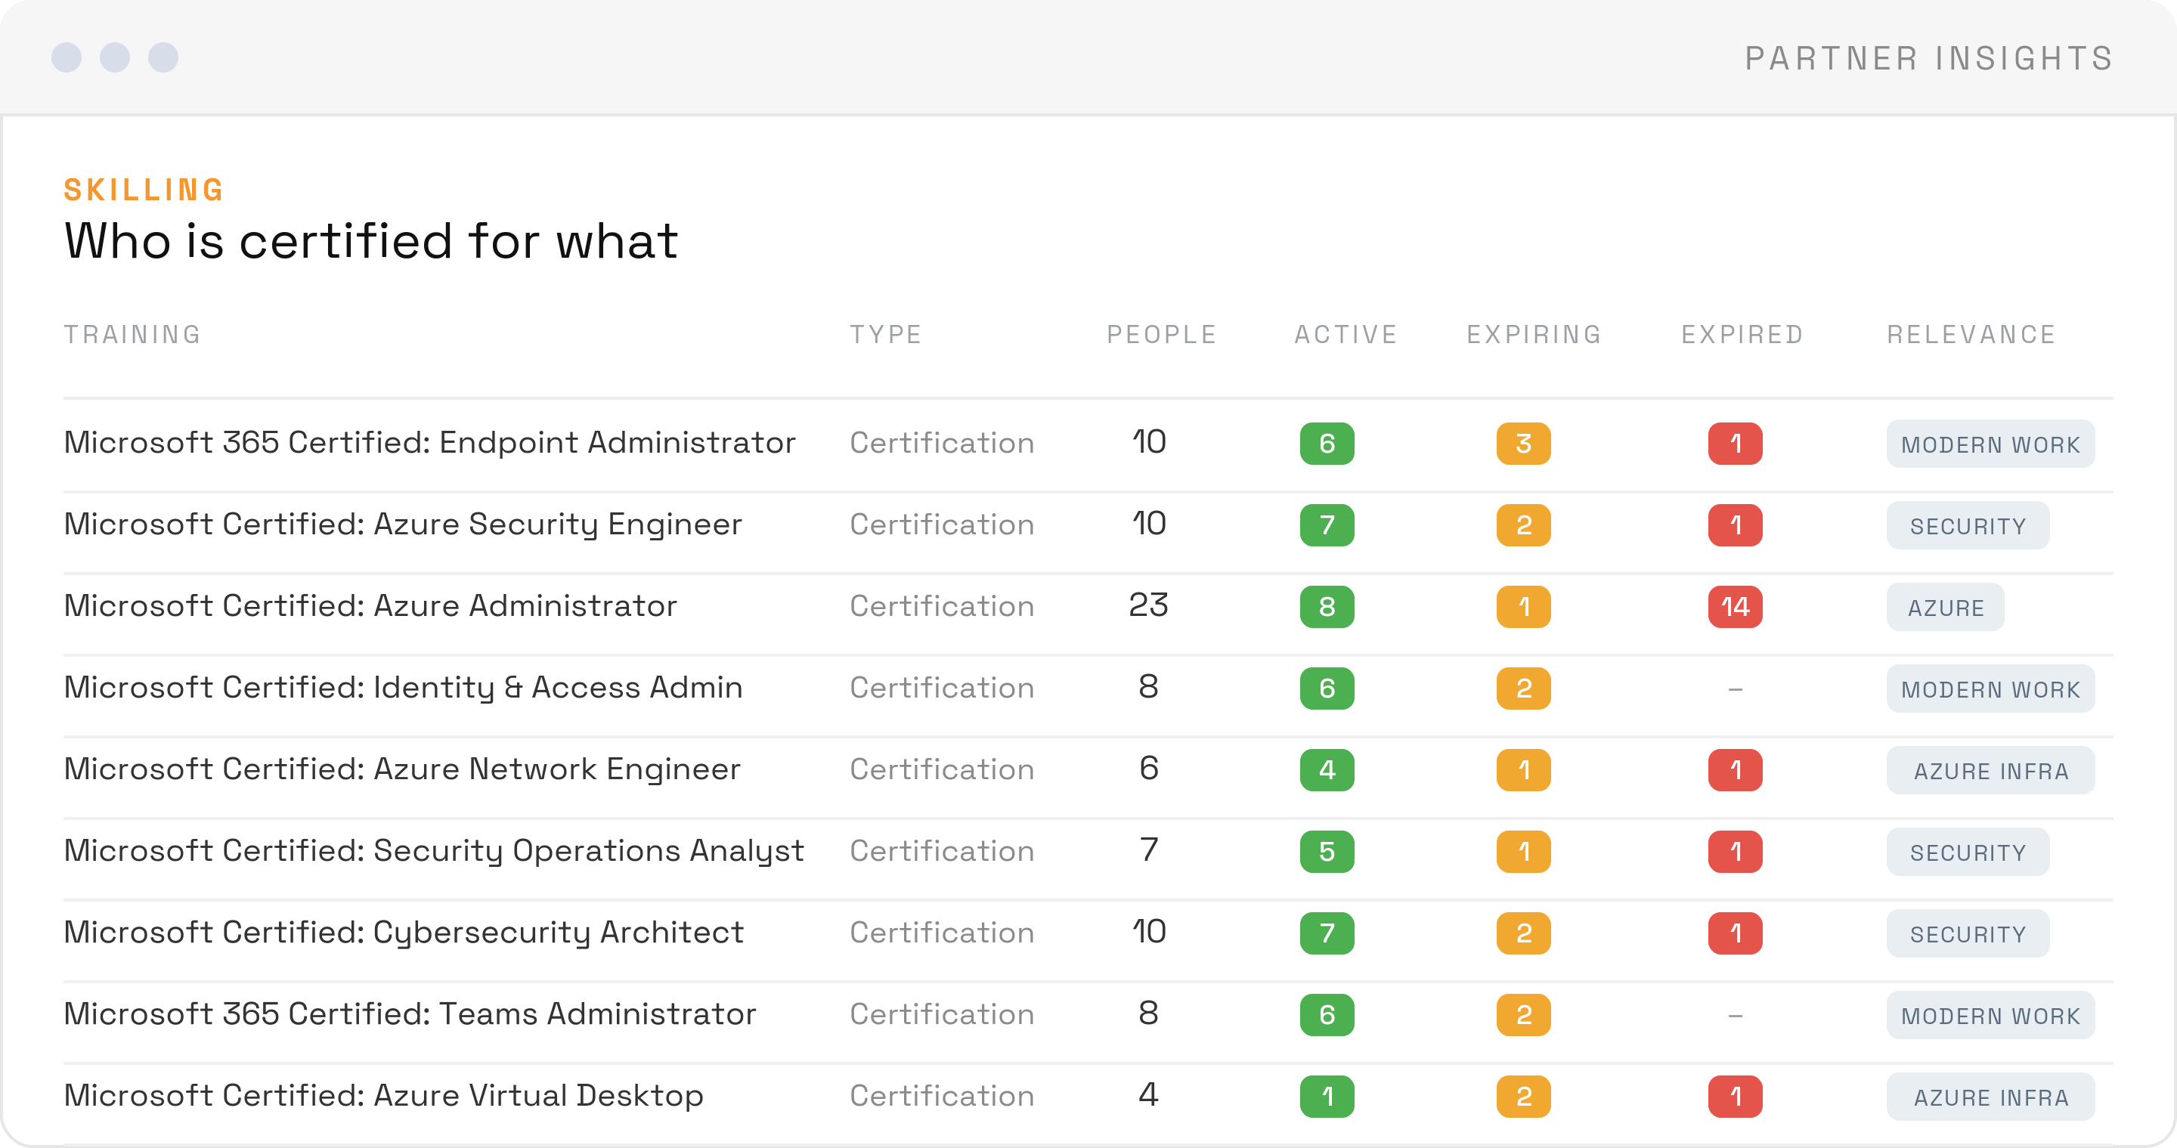2177x1148 pixels.
Task: Click the EXPIRING column header
Action: pos(1534,335)
